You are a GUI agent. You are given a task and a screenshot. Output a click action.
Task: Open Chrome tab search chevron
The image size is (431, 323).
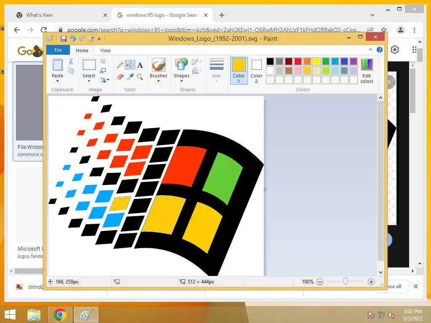[372, 15]
